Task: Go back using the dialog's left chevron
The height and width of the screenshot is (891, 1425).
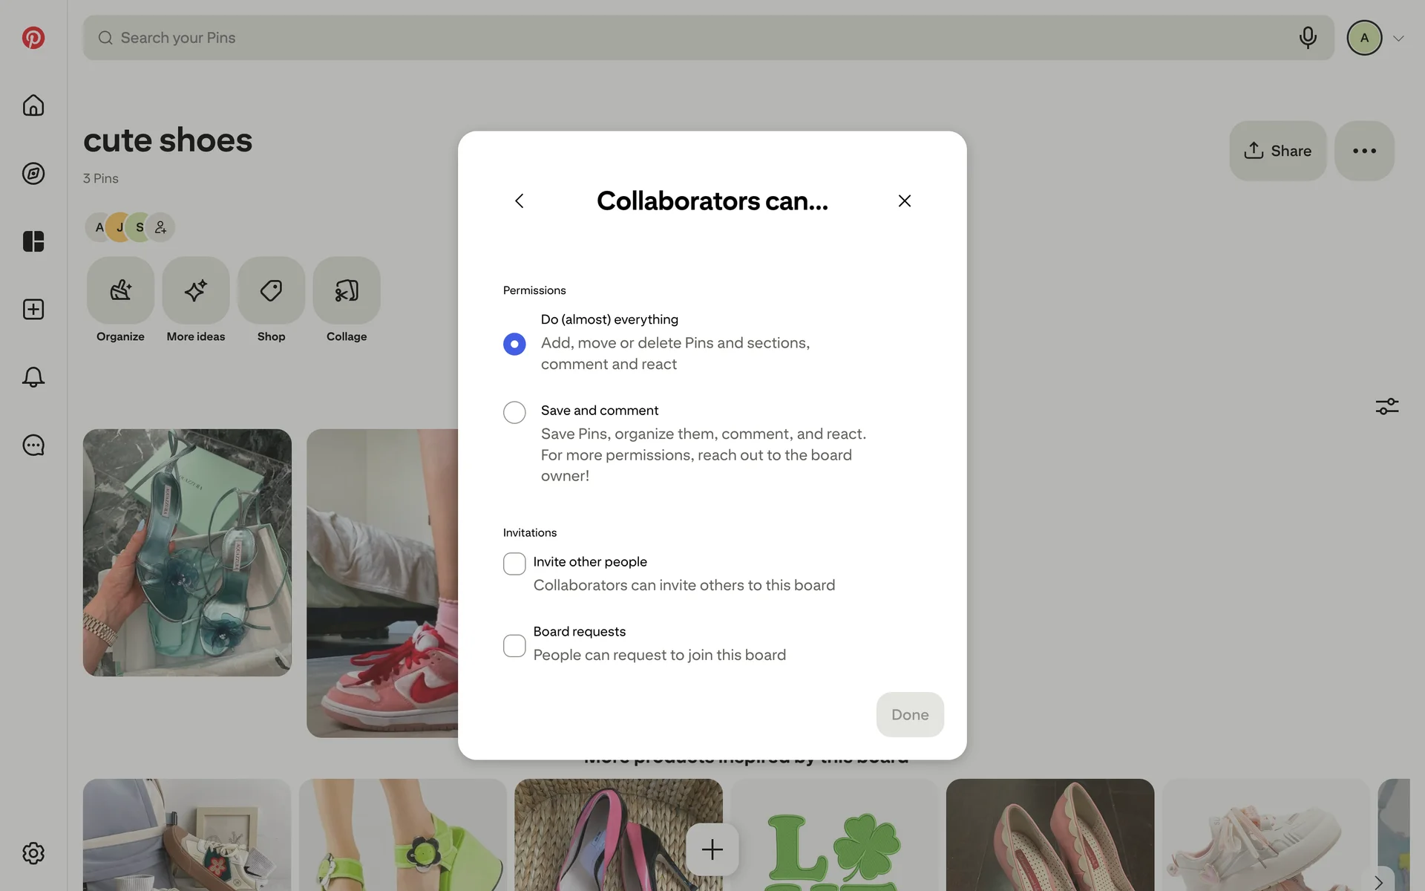Action: 520,201
